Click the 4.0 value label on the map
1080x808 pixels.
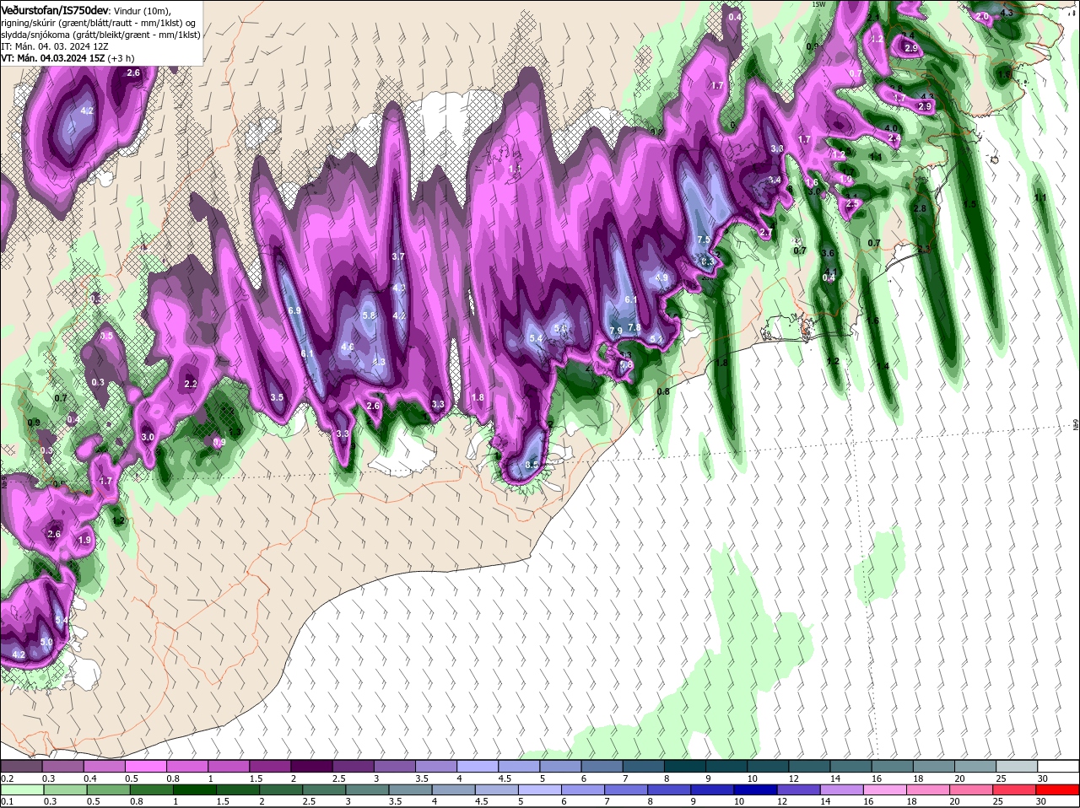pos(891,128)
